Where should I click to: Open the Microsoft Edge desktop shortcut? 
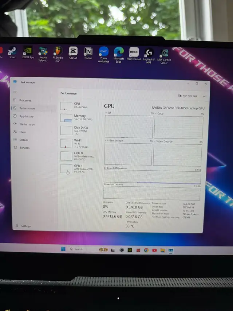[119, 55]
